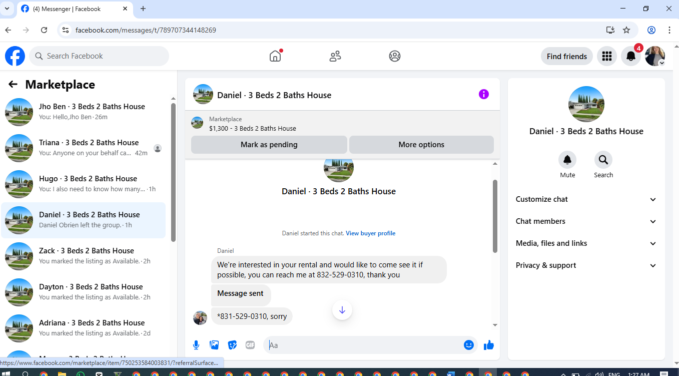Open the emoji picker smiley icon

(x=469, y=345)
